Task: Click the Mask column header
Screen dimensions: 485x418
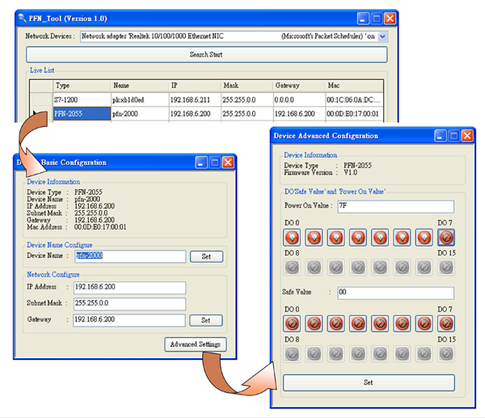Action: point(247,86)
